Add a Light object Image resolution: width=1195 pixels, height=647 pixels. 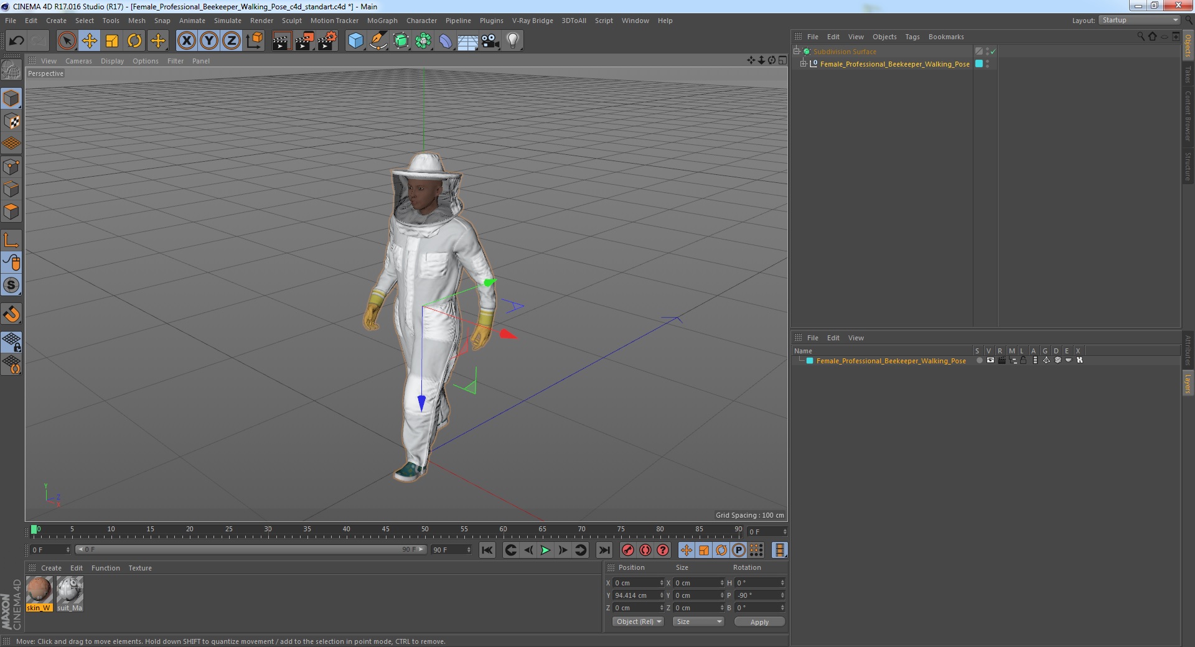pyautogui.click(x=513, y=41)
